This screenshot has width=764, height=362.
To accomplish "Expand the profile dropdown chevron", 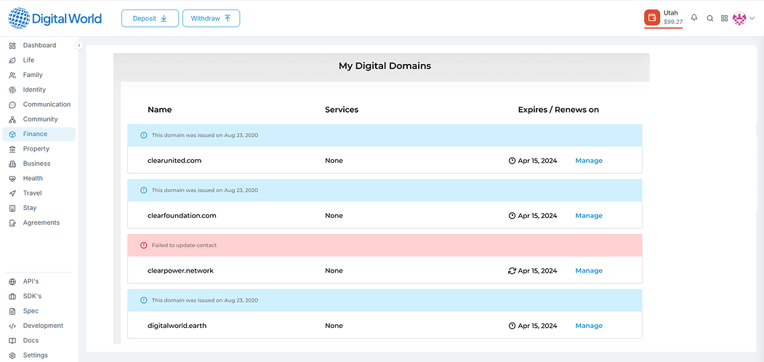I will (x=752, y=18).
